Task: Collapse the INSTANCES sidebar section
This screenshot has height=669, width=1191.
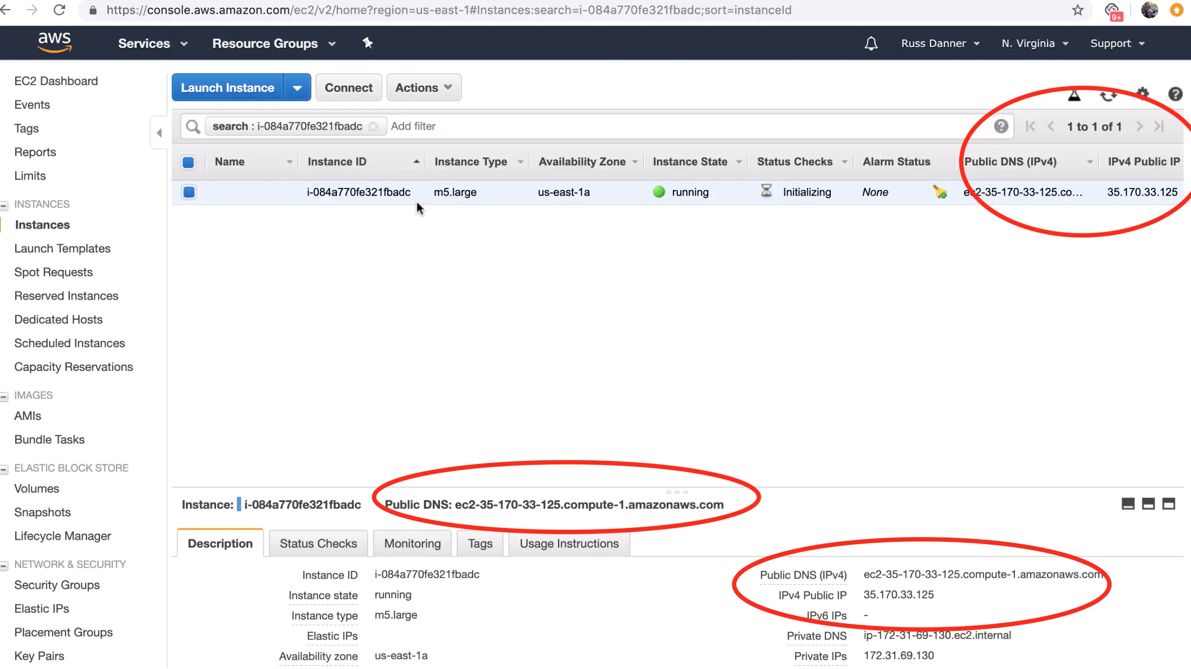Action: [5, 205]
